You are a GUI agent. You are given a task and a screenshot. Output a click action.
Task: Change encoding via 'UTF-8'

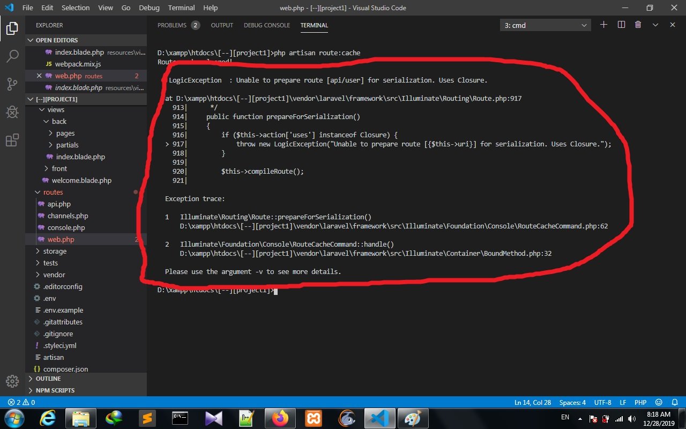coord(602,402)
